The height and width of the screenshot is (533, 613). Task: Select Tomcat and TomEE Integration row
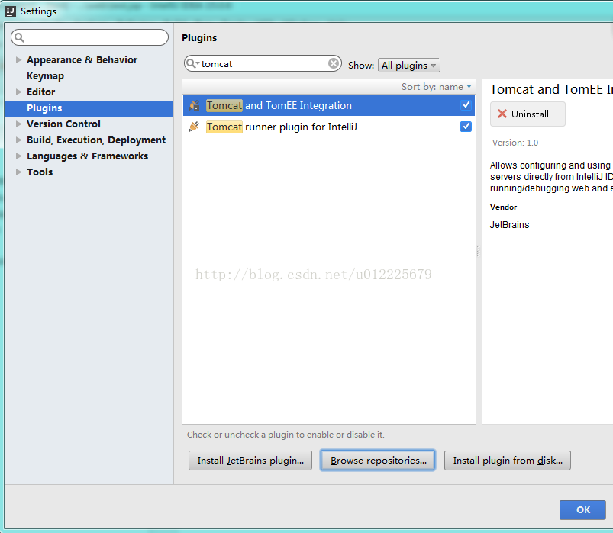[329, 105]
